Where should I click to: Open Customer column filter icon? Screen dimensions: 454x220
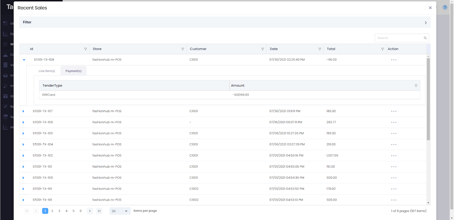[x=262, y=49]
